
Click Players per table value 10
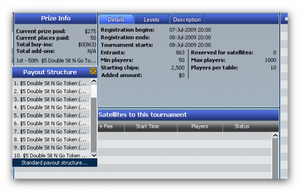274,68
